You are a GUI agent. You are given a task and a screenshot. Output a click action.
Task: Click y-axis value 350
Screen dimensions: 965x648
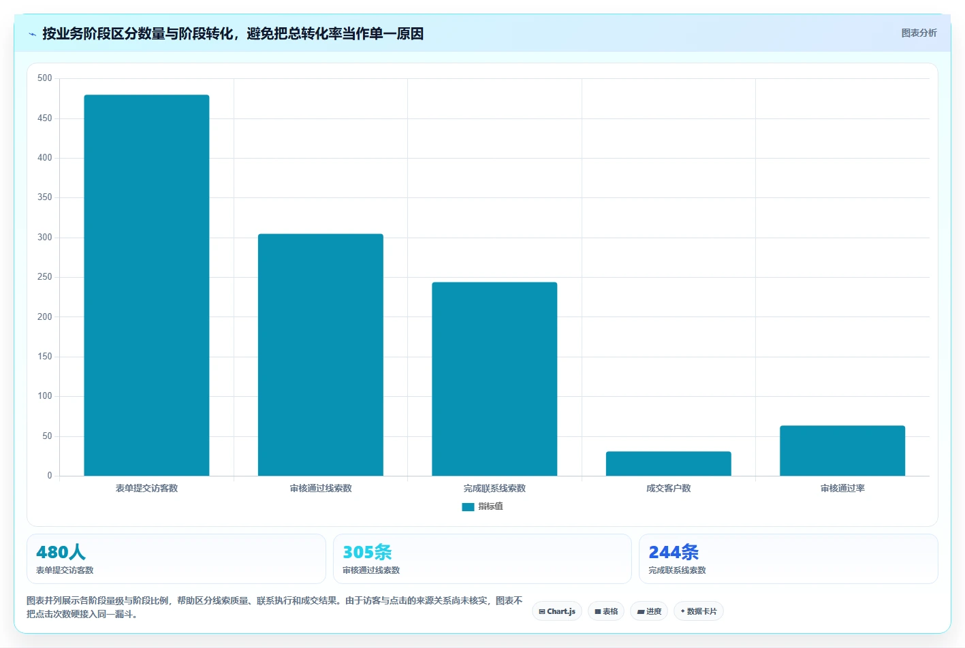point(45,197)
